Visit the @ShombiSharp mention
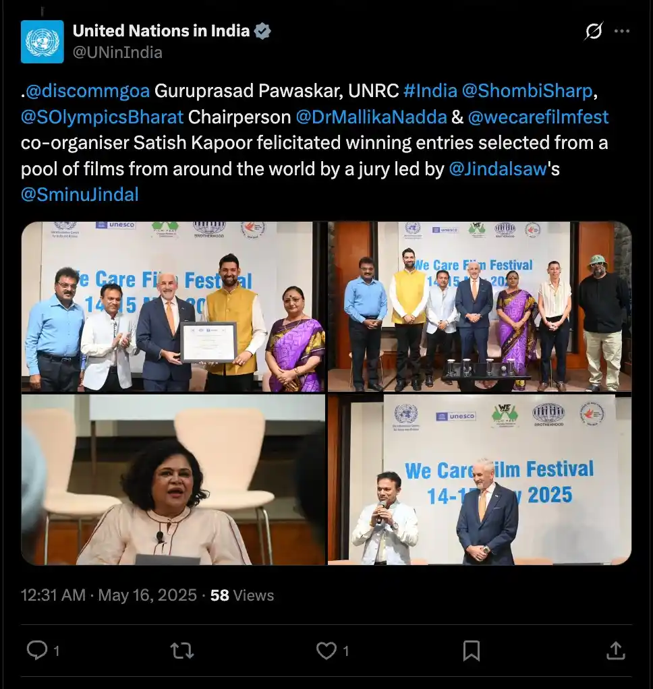 pos(528,91)
